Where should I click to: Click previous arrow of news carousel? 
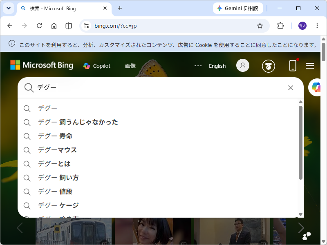coord(20,228)
